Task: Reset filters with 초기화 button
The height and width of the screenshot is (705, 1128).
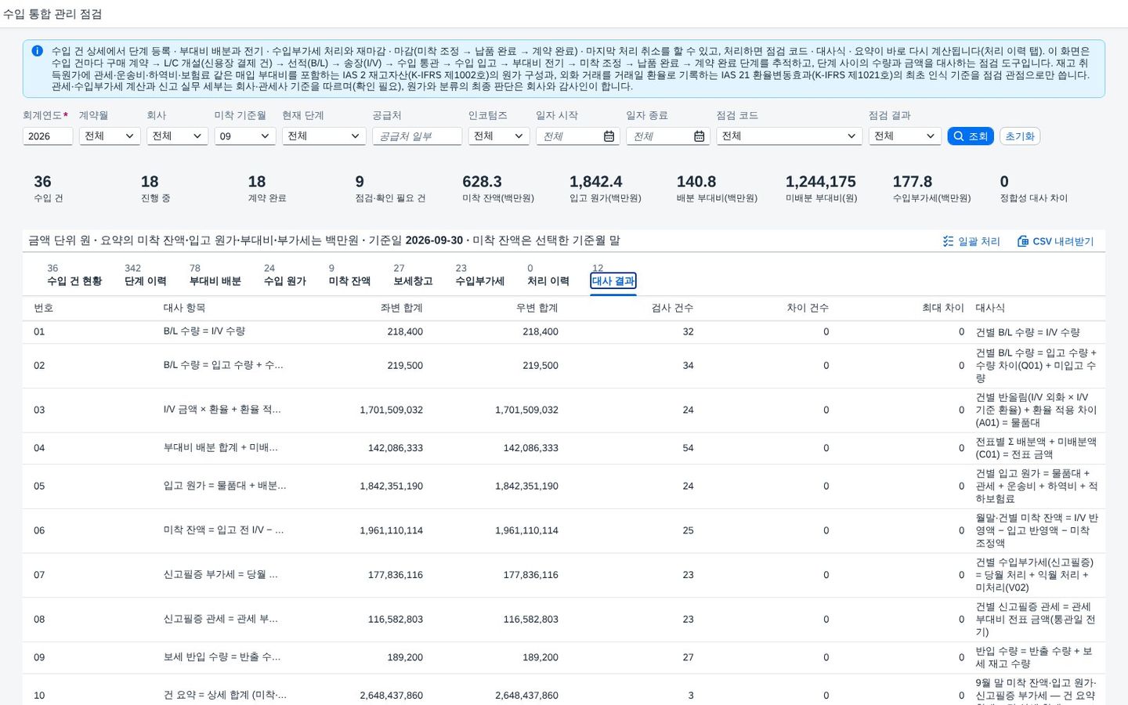Action: 1020,136
